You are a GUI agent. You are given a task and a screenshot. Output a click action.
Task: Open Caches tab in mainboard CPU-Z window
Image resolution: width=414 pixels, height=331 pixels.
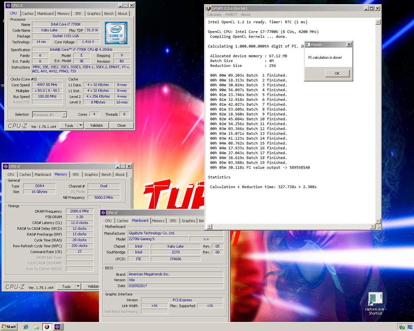[122, 221]
